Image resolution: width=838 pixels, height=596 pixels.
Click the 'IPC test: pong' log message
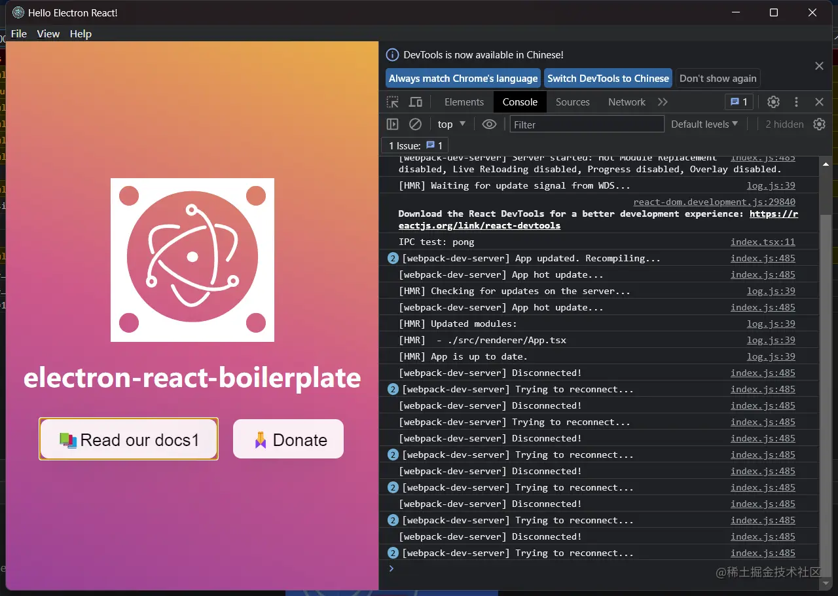436,242
